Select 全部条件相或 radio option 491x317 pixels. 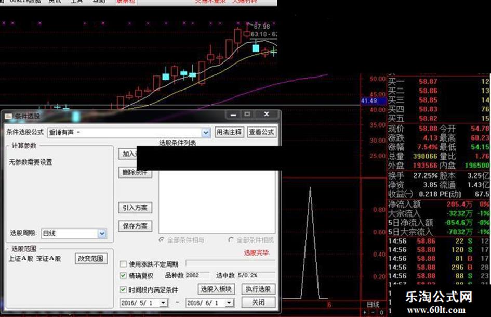(x=231, y=240)
